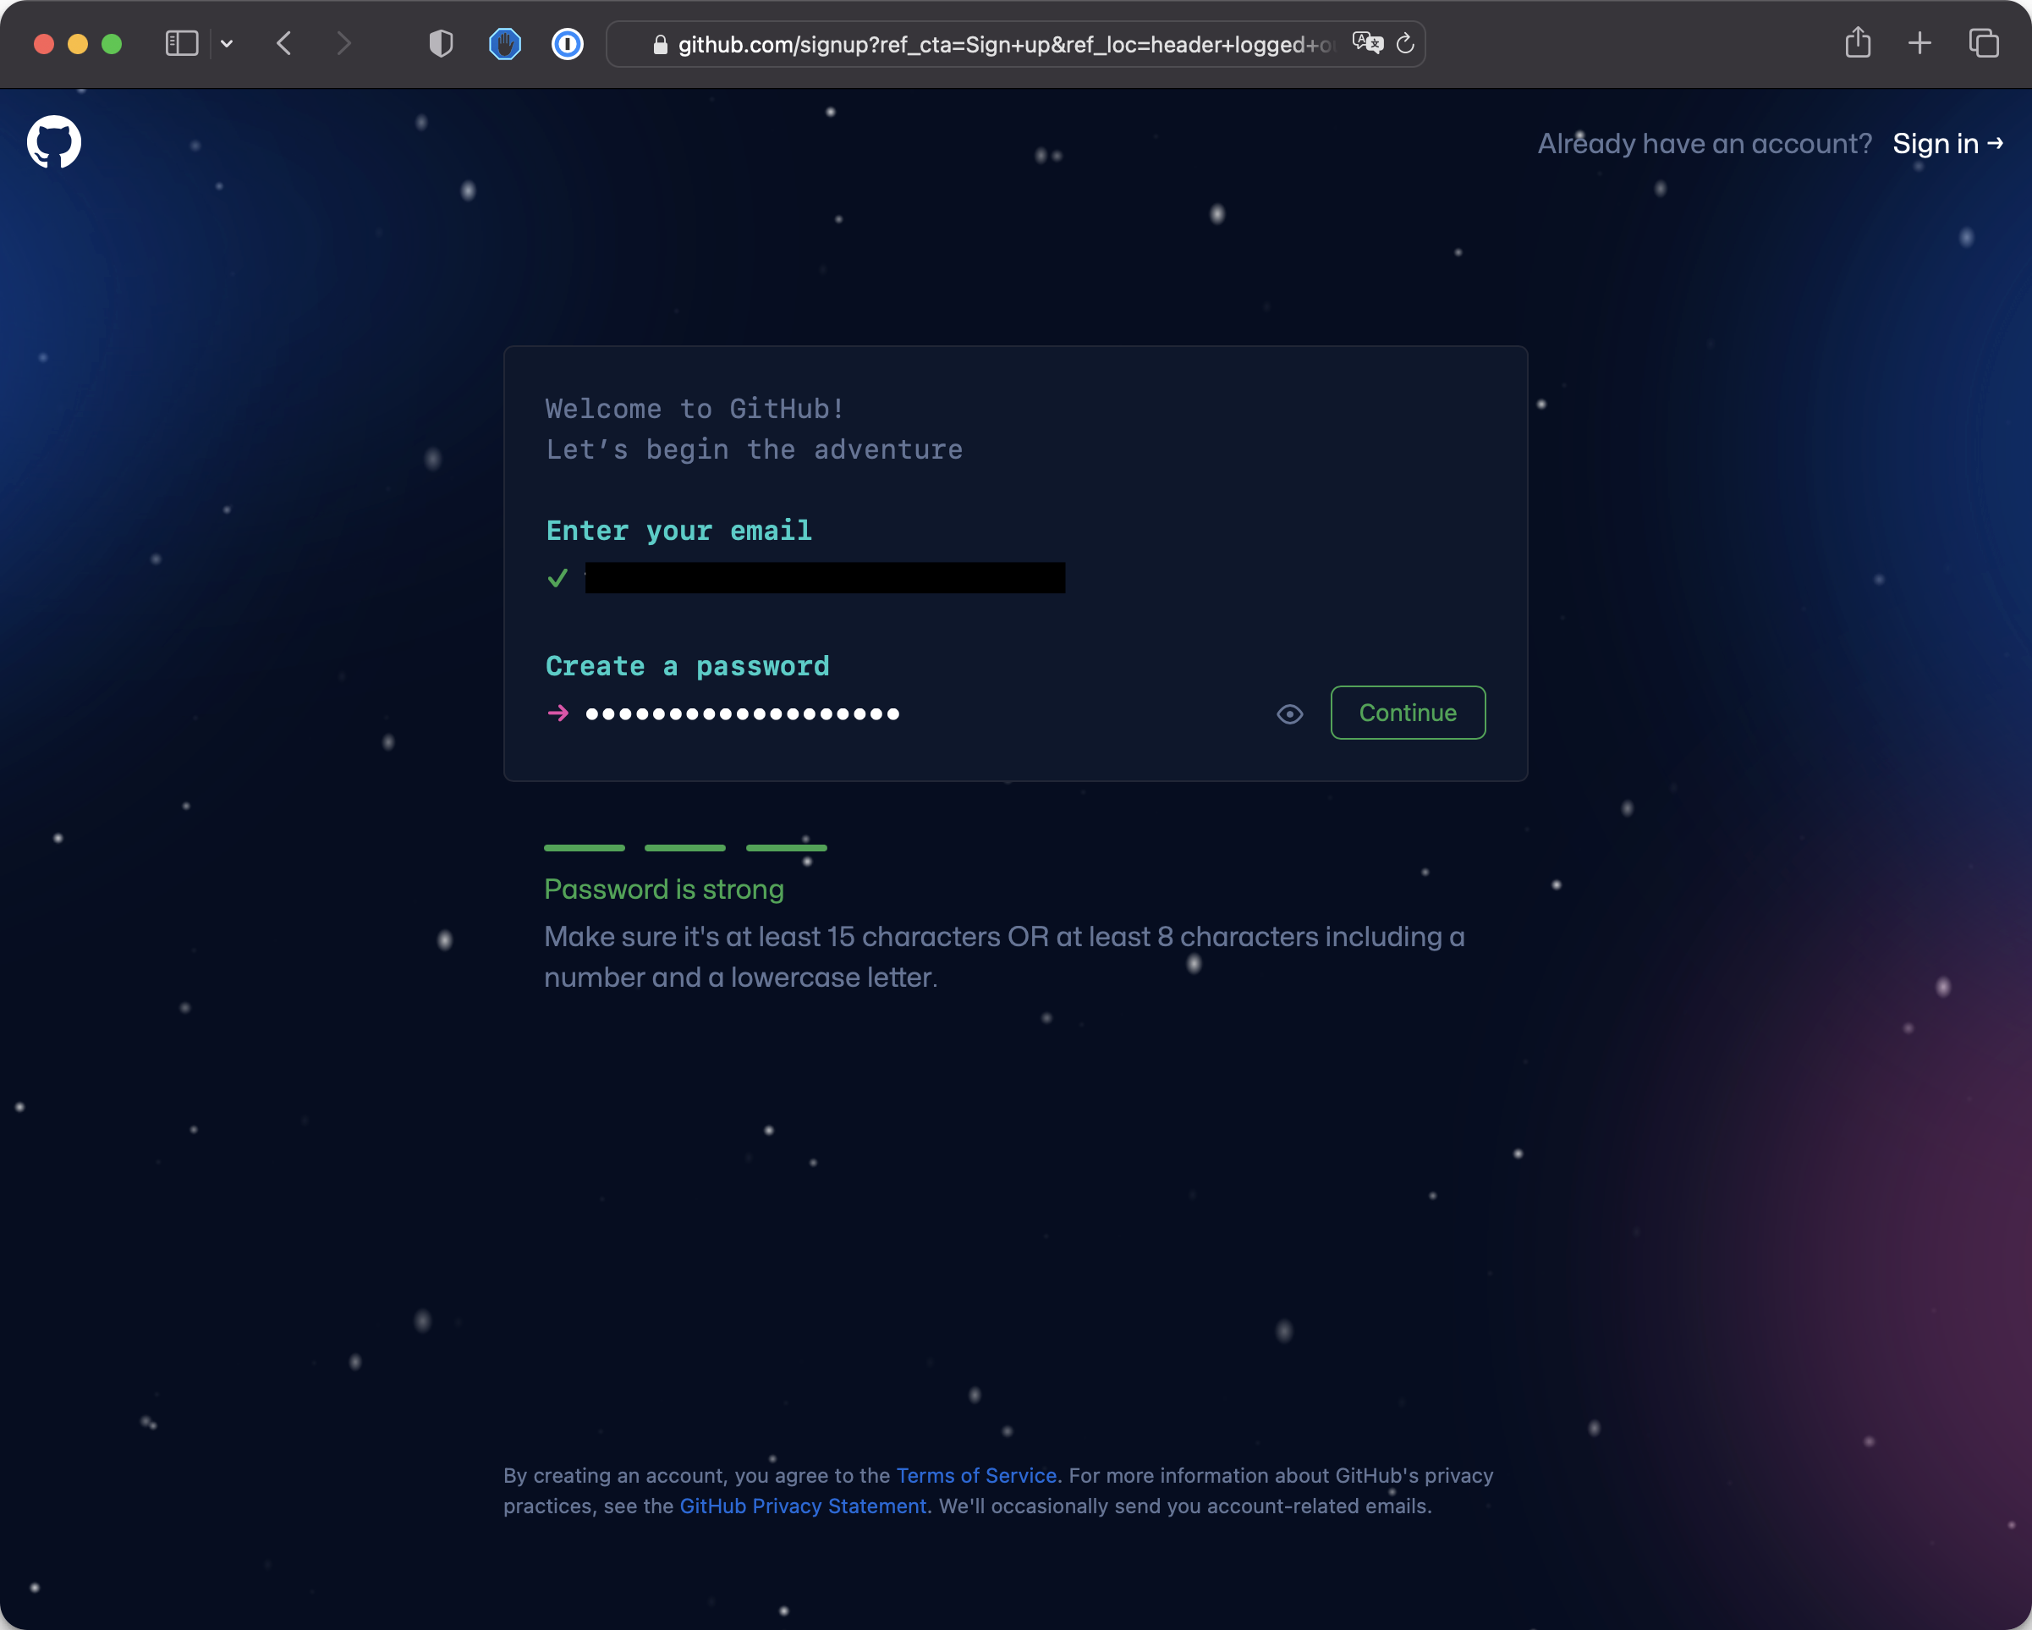Click the blue hand blocker extension icon

coord(504,43)
